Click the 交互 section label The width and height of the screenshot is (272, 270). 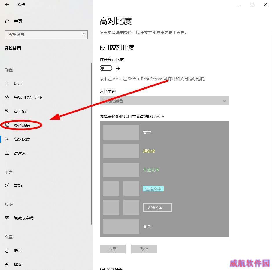9,237
